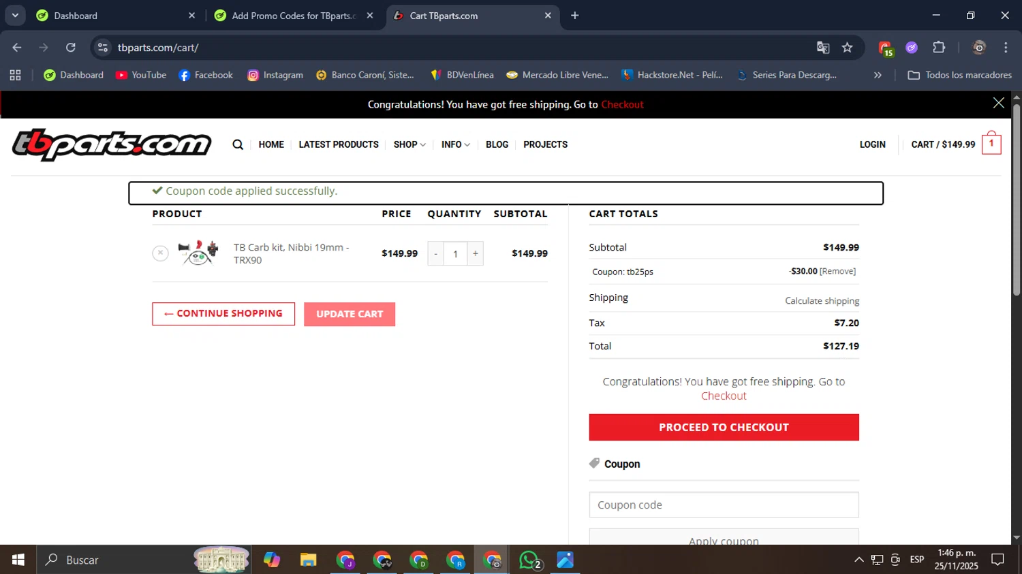Open the YouTube bookmark

[x=141, y=75]
